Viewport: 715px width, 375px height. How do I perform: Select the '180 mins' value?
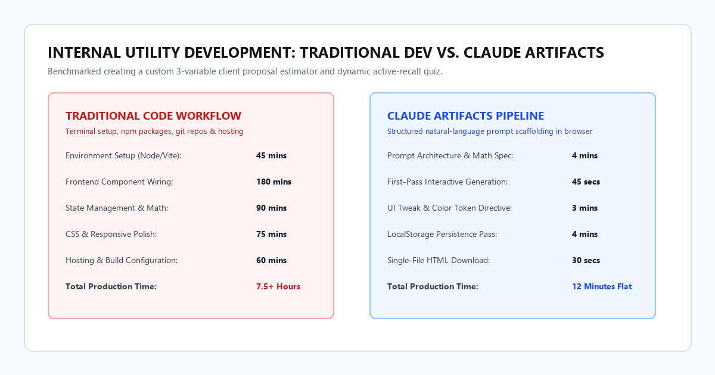pyautogui.click(x=273, y=182)
